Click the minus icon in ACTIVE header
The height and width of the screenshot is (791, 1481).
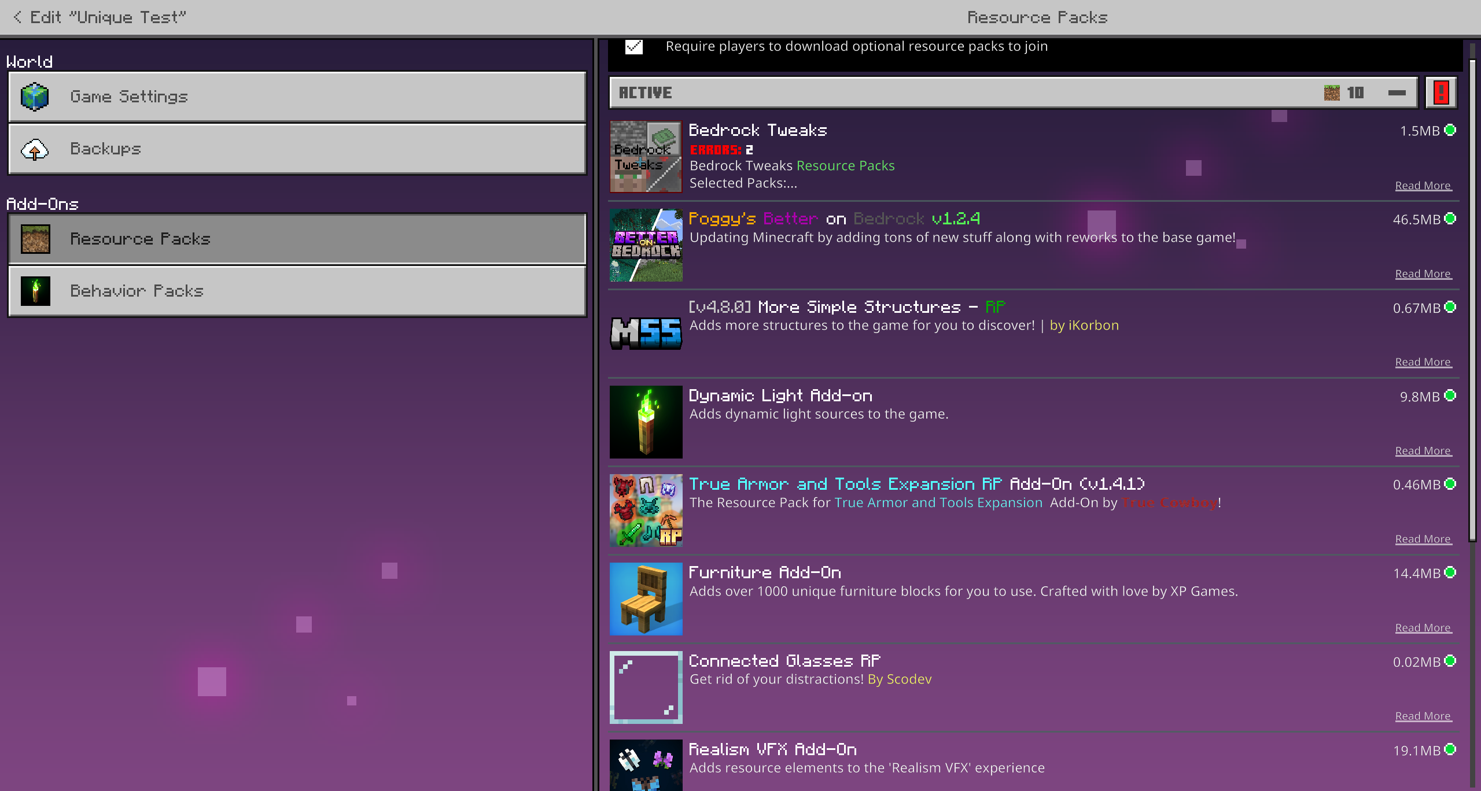pos(1397,93)
